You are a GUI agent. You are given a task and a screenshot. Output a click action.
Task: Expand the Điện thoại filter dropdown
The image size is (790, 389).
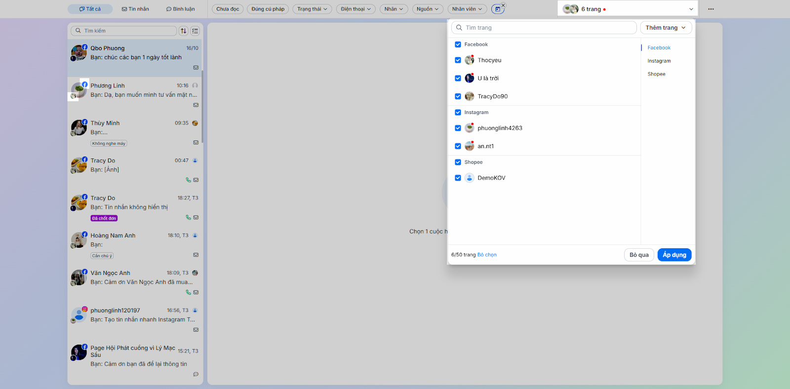[355, 9]
